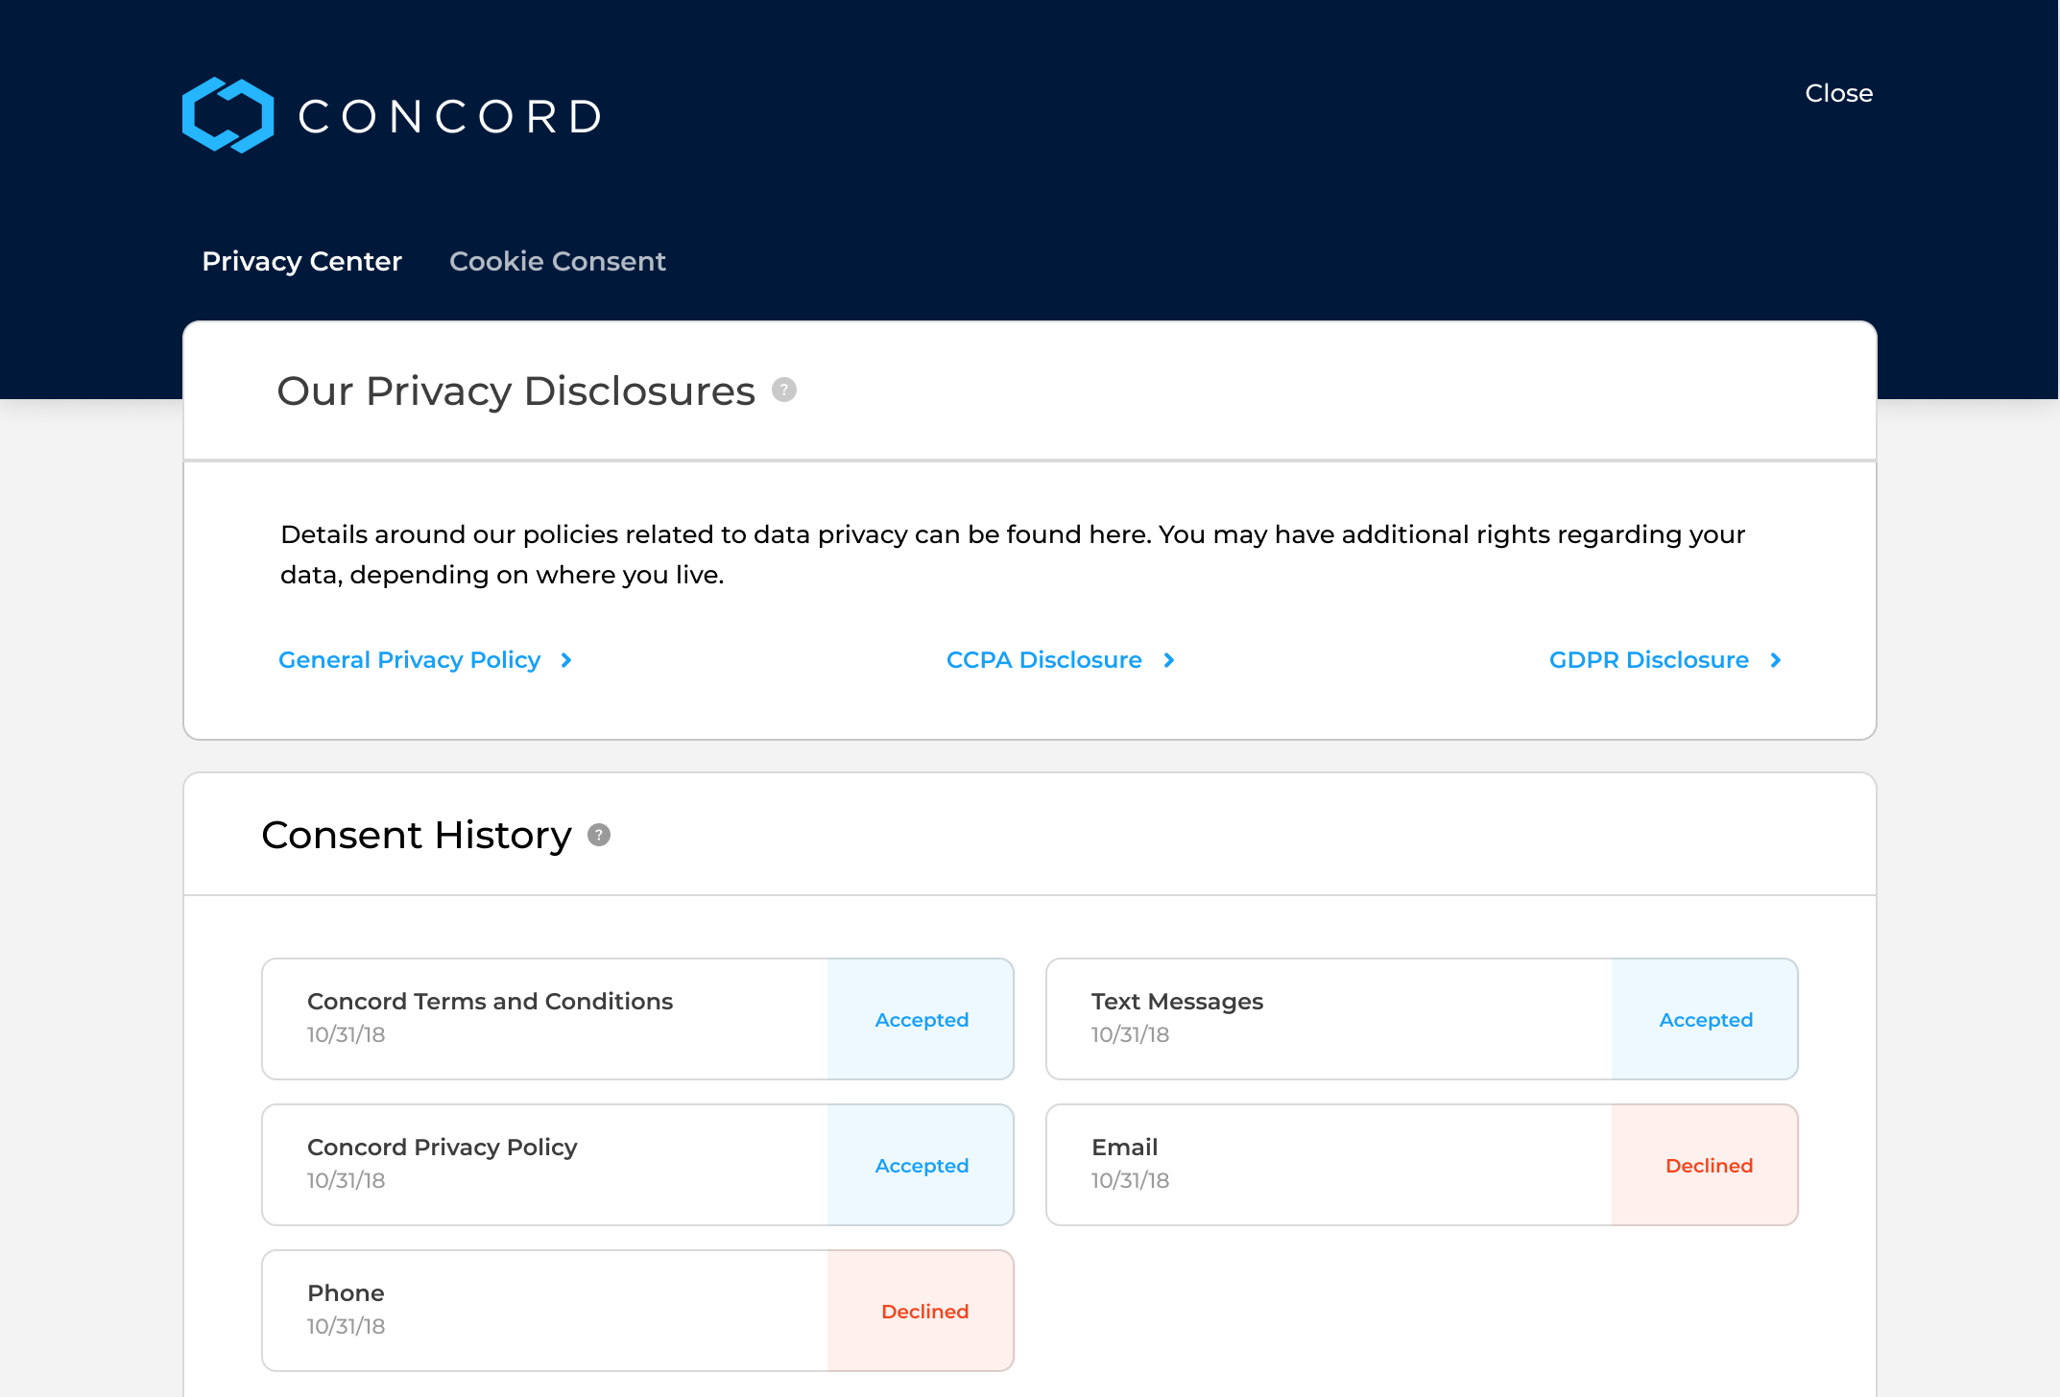This screenshot has width=2060, height=1397.
Task: Open the Cookie Consent tab
Action: coord(557,261)
